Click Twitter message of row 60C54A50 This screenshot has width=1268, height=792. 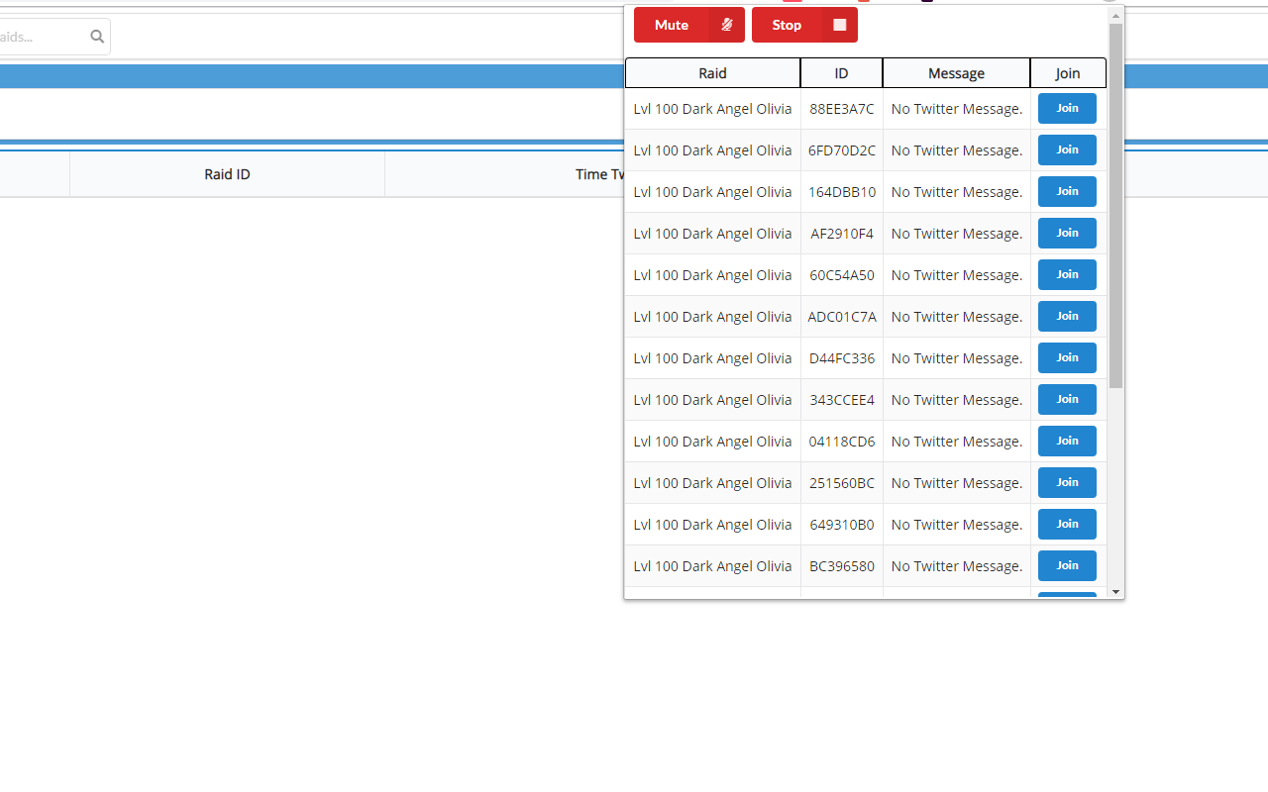957,275
